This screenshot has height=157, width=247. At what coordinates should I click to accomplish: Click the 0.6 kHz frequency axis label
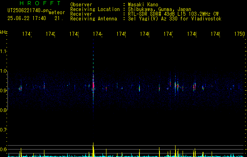click(x=4, y=149)
